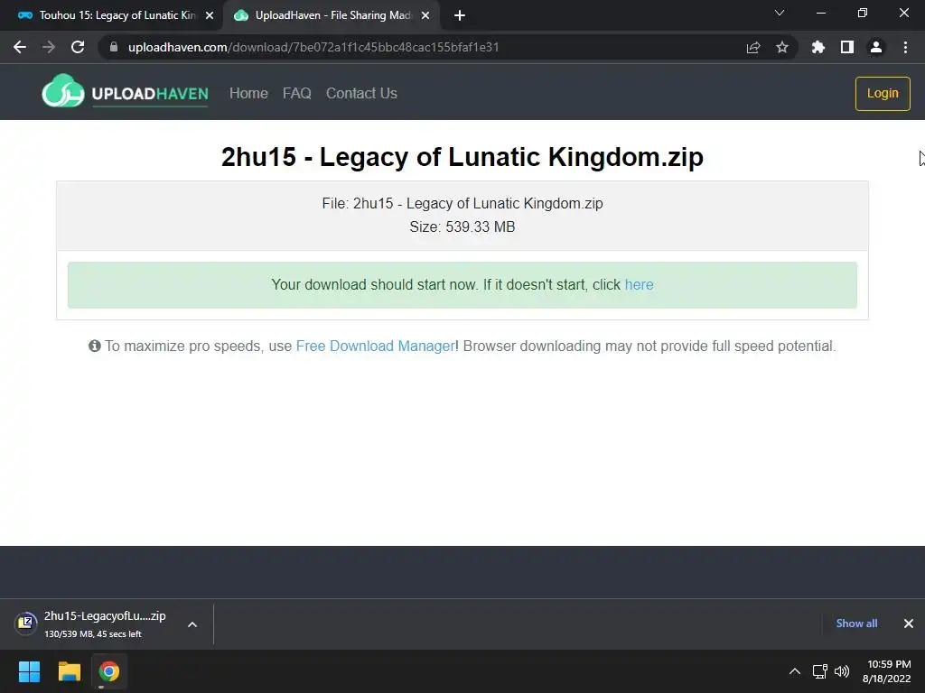Open the network tray icon

click(820, 671)
